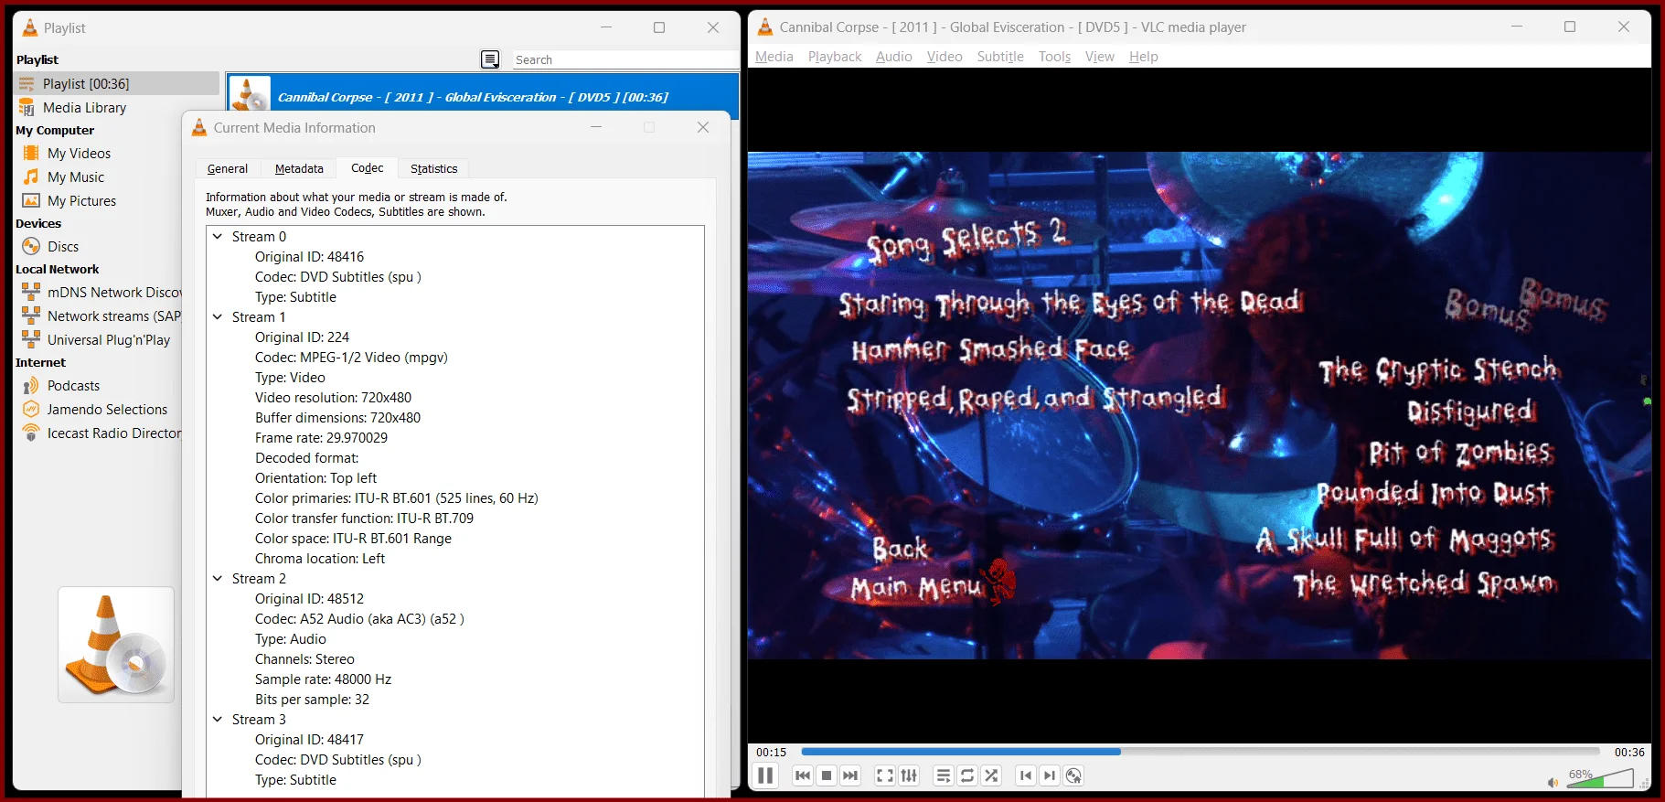The image size is (1665, 802).
Task: Open My Pictures in the sidebar
Action: [81, 200]
